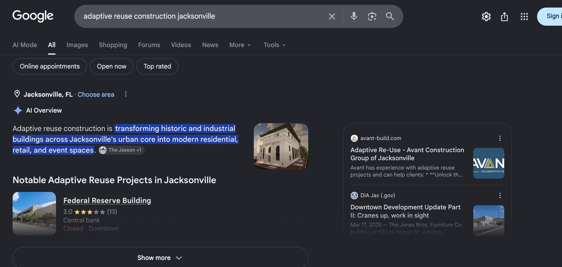Open the Videos tab

[x=181, y=45]
